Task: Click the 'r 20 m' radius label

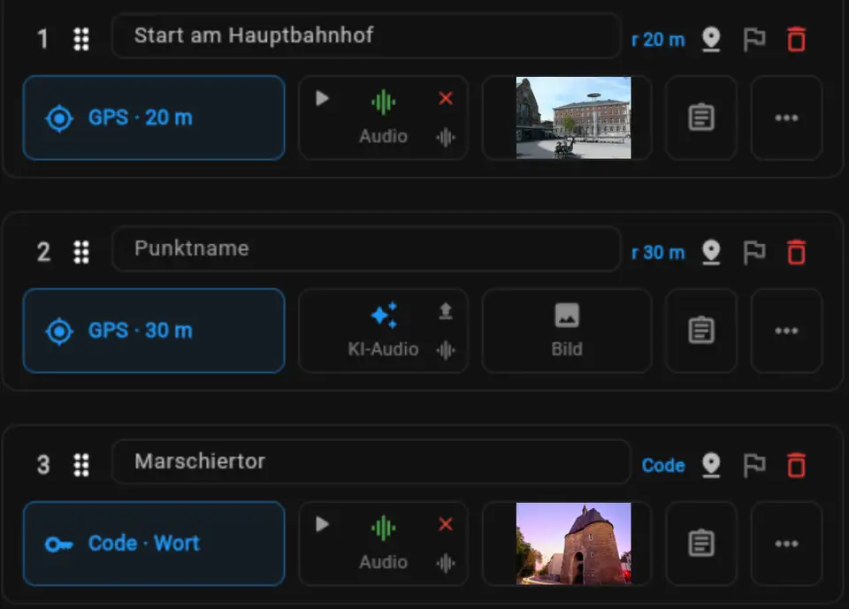Action: point(658,40)
